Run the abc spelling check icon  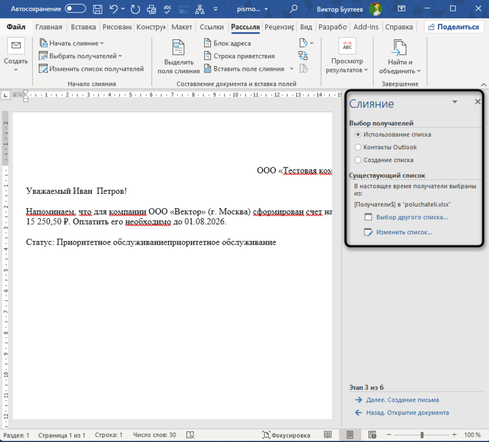(168, 9)
